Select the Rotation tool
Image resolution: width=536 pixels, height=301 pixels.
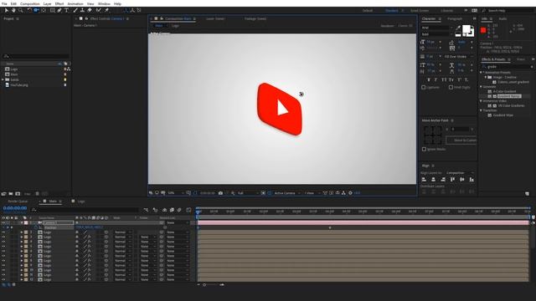[29, 11]
